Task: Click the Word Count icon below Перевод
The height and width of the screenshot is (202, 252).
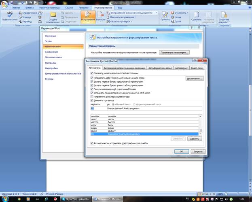Action: coord(40,21)
